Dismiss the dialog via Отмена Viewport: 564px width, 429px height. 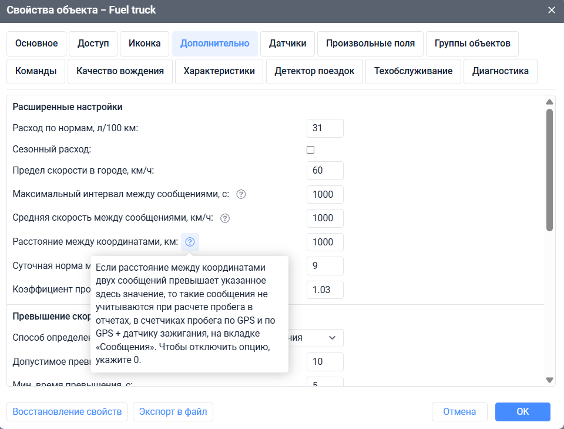tap(459, 412)
